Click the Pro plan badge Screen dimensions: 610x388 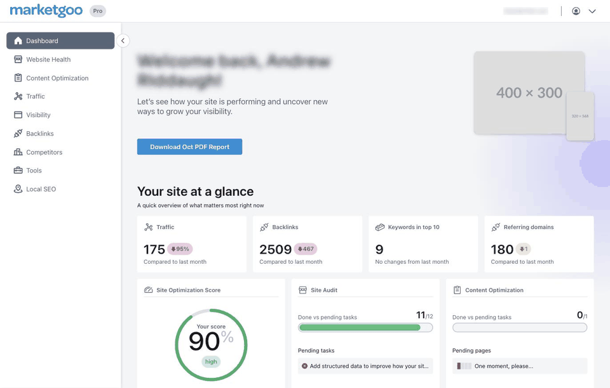(98, 11)
